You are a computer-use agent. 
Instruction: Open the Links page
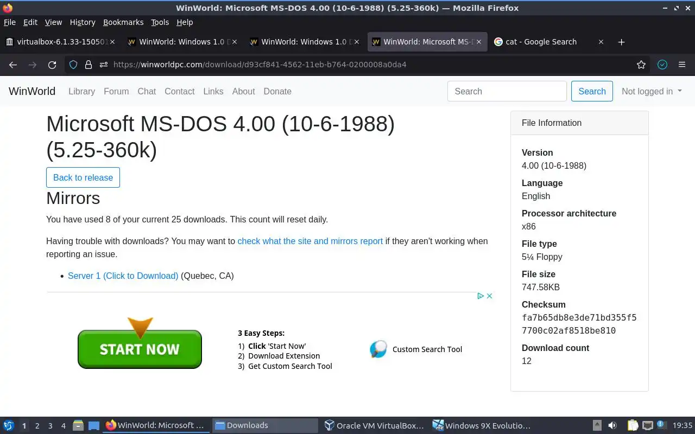(x=213, y=91)
